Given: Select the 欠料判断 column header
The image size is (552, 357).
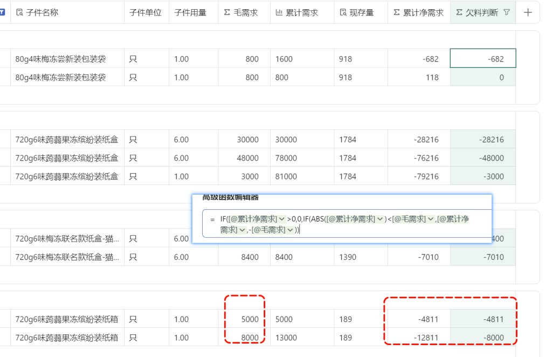Looking at the screenshot, I should pos(483,12).
